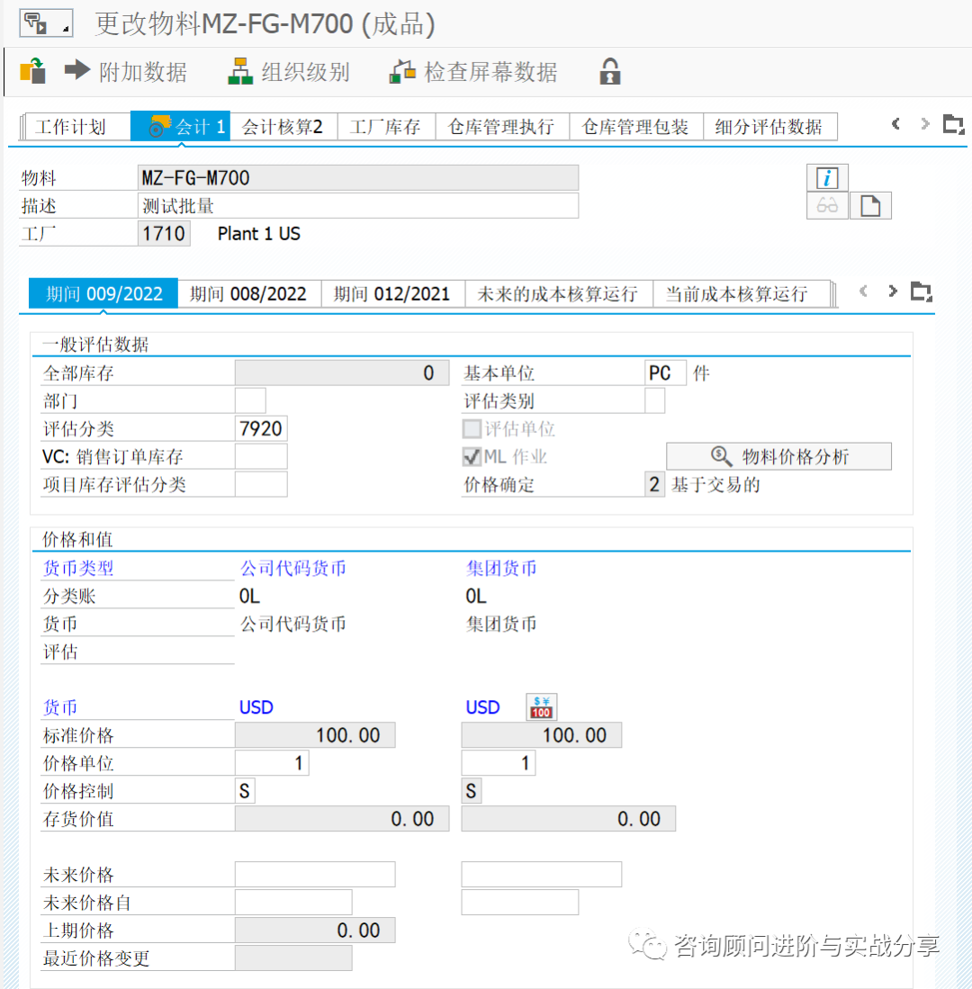Click company code 存货价值 field
Screen dimensions: 972x989
[342, 818]
